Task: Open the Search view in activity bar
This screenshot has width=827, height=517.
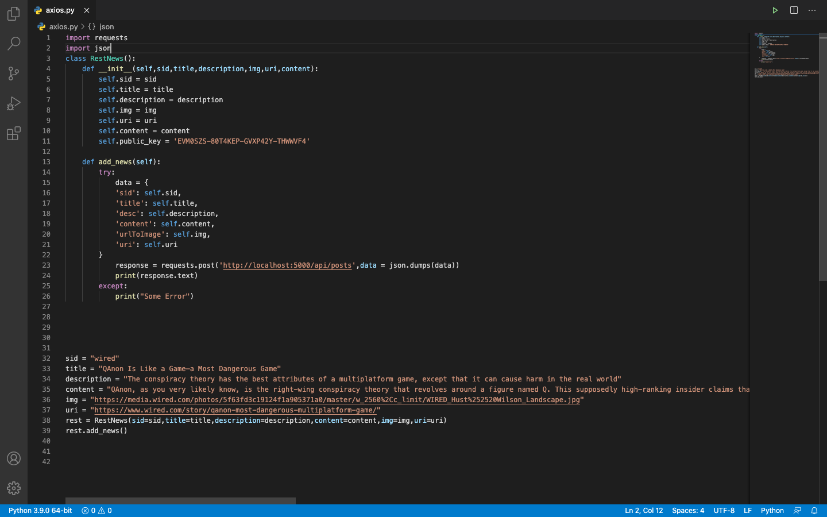Action: pos(14,43)
